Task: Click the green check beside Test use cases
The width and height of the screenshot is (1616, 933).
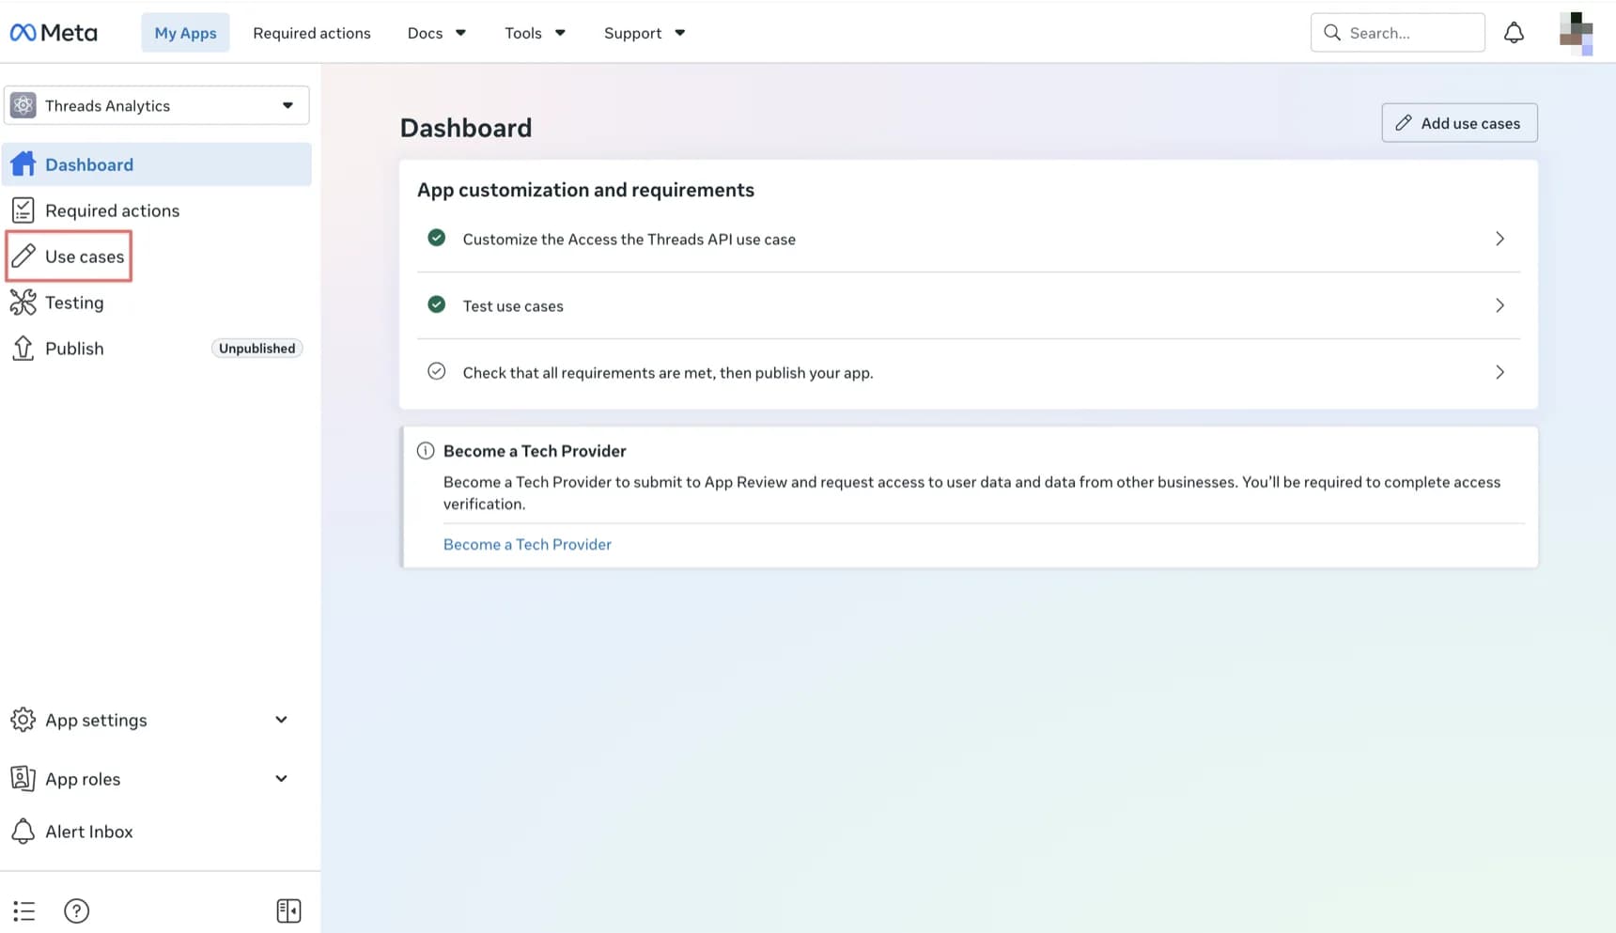Action: [437, 304]
